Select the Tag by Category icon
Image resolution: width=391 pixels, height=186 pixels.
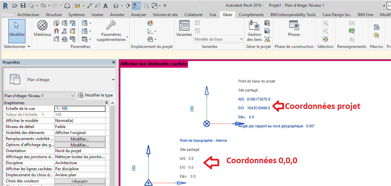pos(98,5)
